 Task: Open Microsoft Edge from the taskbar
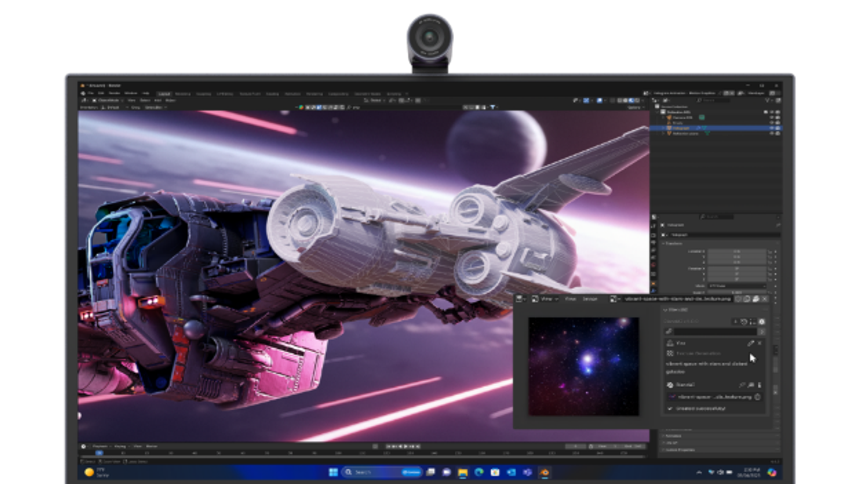click(x=479, y=472)
